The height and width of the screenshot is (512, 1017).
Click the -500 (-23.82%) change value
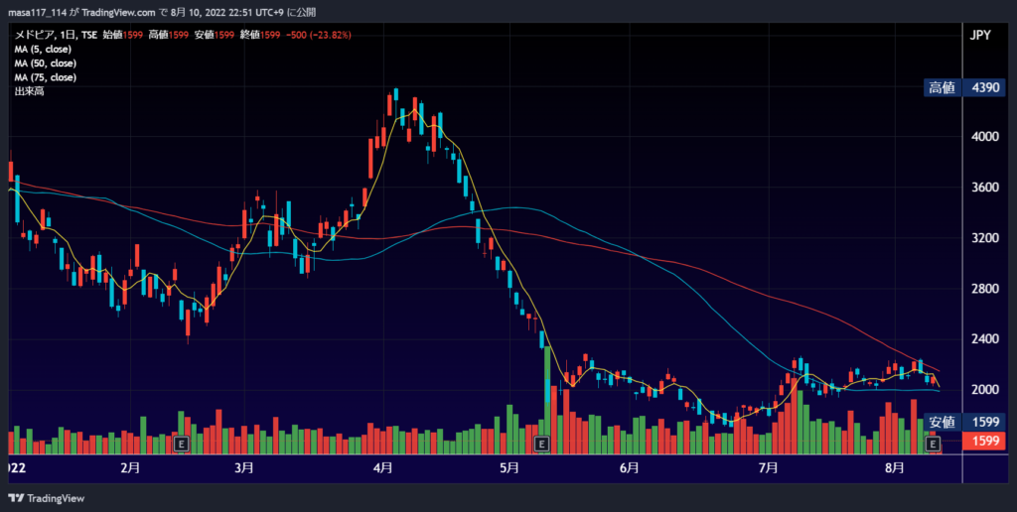click(319, 35)
